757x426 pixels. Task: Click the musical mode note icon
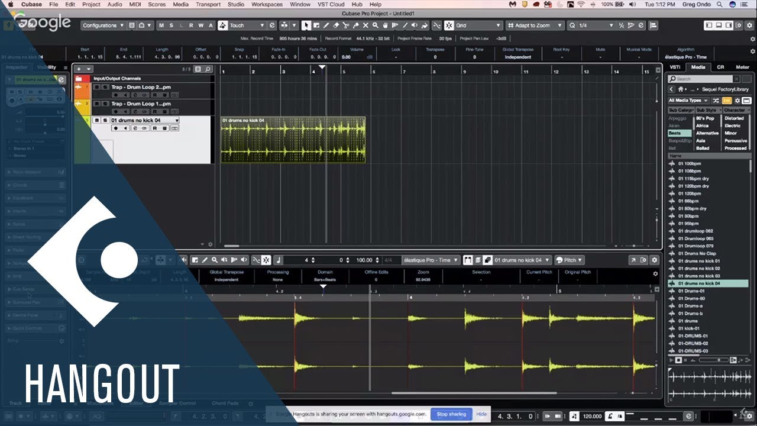pos(279,260)
